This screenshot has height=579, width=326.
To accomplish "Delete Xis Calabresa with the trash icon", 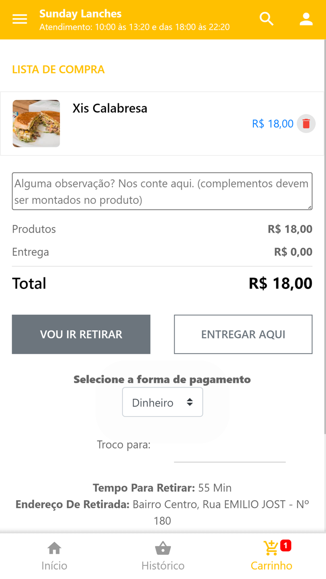I will click(x=306, y=123).
